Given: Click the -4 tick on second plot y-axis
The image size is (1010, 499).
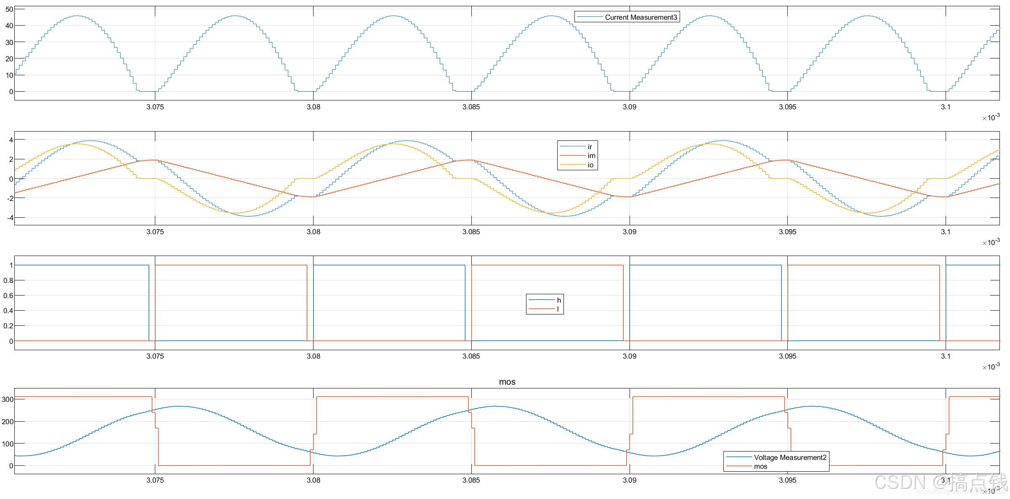Looking at the screenshot, I should point(10,218).
